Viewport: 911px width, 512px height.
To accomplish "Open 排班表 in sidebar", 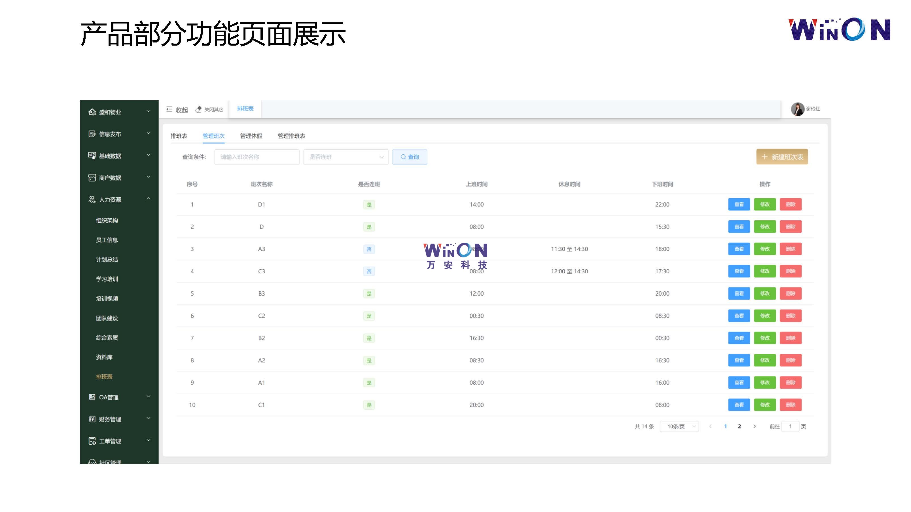I will [x=104, y=377].
